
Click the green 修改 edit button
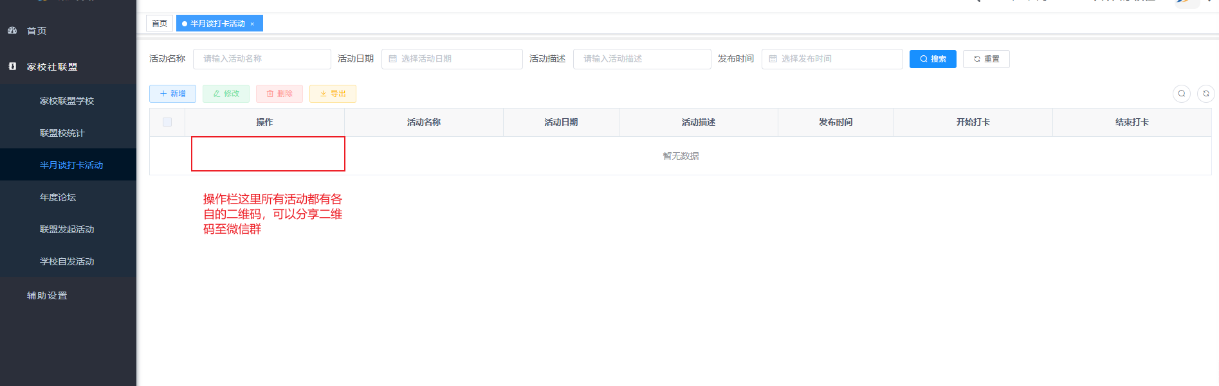(226, 94)
